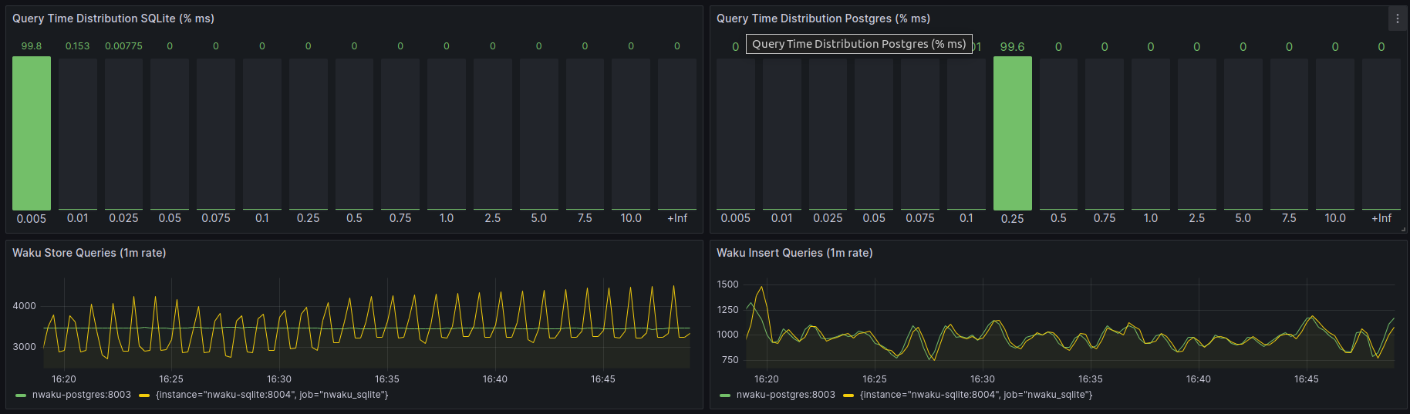Open the Postgres panel three-dot menu
Screen dimensions: 1410x414
[x=1397, y=19]
